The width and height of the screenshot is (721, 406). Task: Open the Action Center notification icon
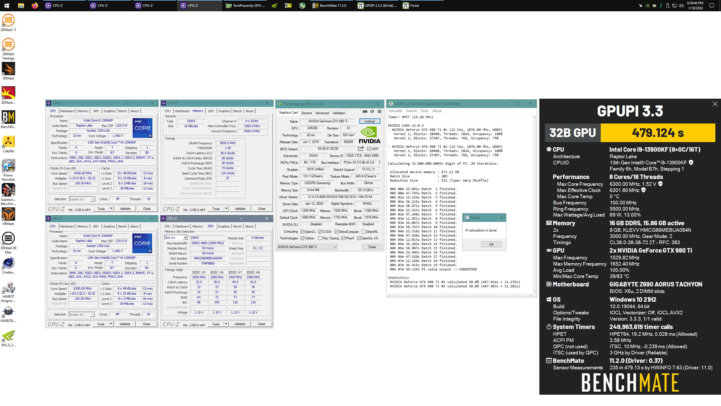pyautogui.click(x=712, y=6)
